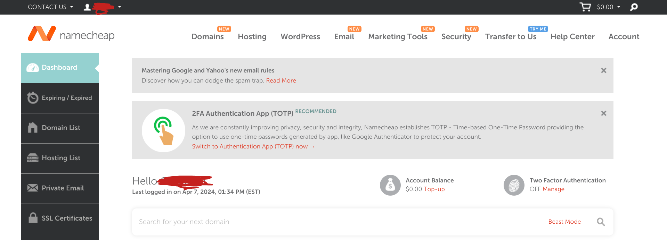Expand the $0.00 cart dropdown
This screenshot has width=667, height=240.
click(x=609, y=7)
